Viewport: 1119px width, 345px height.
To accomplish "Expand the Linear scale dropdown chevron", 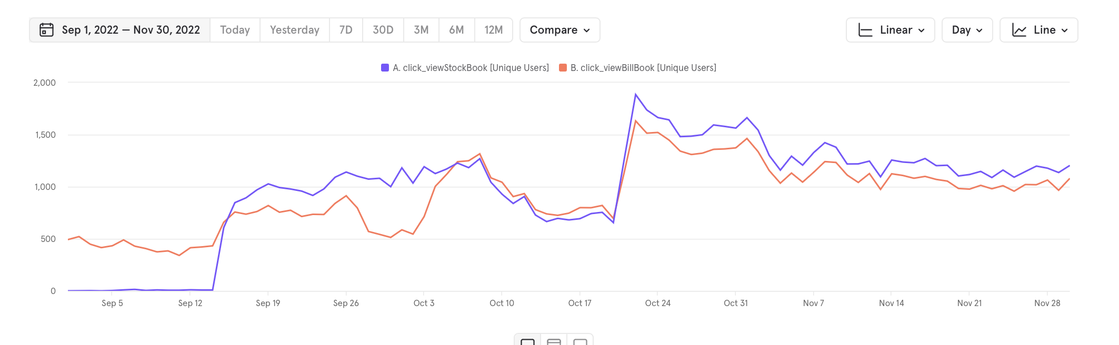I will [922, 31].
